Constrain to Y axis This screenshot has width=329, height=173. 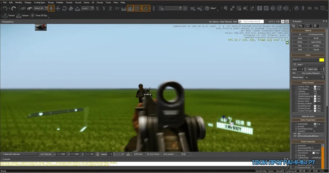pos(104,8)
